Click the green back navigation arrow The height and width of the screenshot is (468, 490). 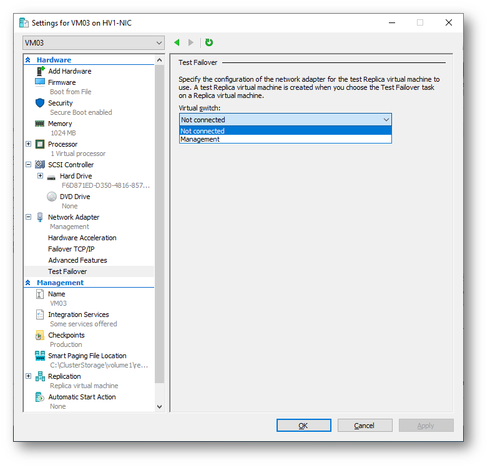tap(177, 42)
